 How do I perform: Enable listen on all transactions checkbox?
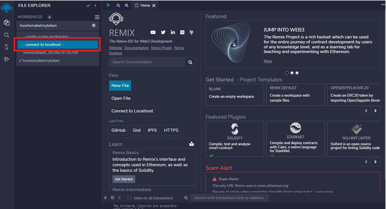(x=129, y=197)
